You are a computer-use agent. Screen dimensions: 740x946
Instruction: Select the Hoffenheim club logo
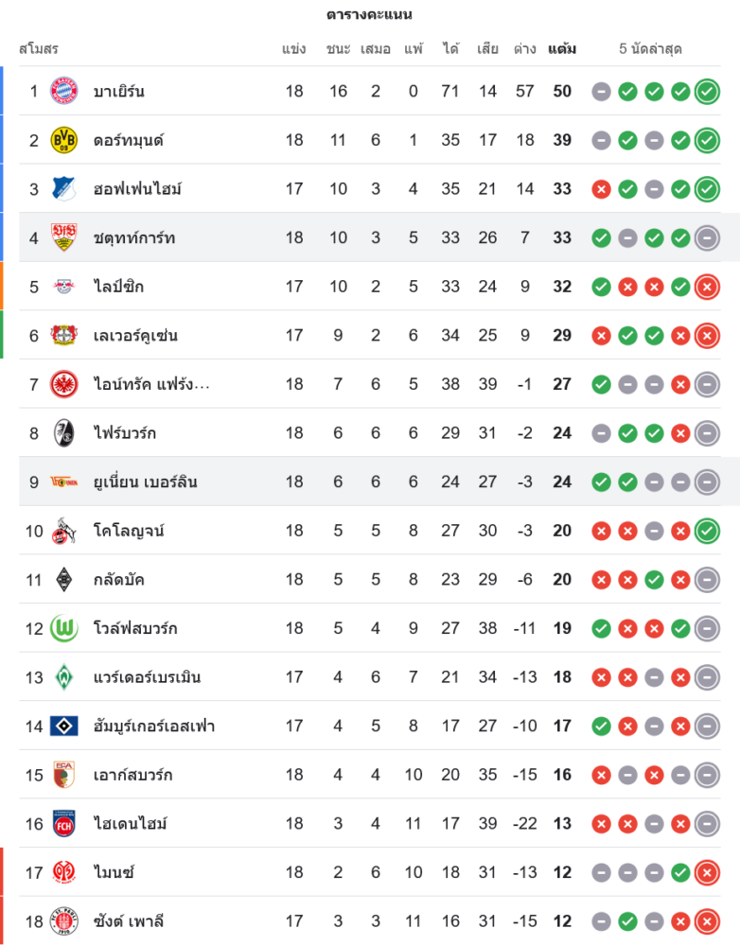tap(64, 189)
